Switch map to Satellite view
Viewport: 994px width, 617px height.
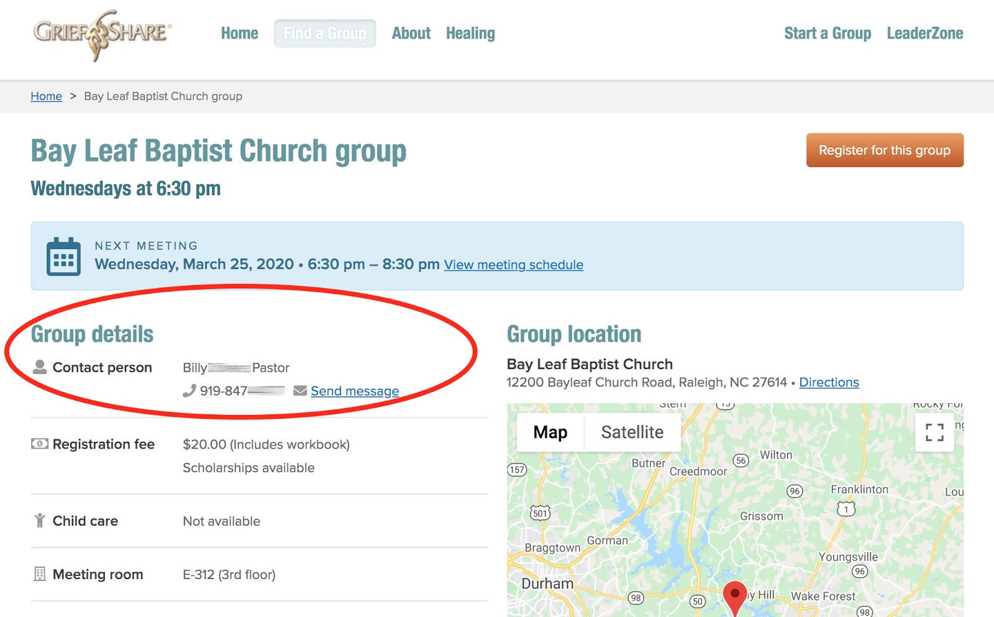[x=632, y=432]
